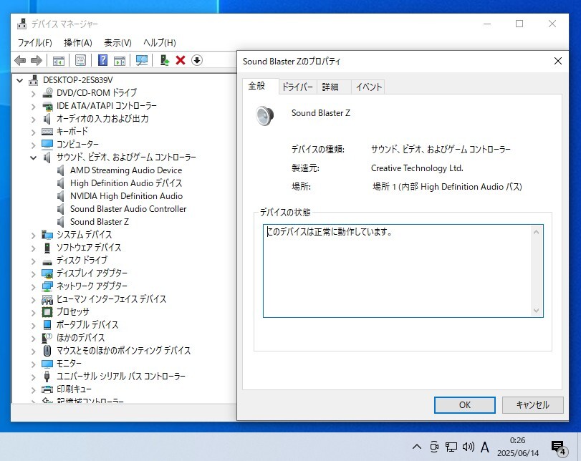Click the device status scrollbar up arrow
Viewport: 581px width, 461px height.
pyautogui.click(x=536, y=232)
